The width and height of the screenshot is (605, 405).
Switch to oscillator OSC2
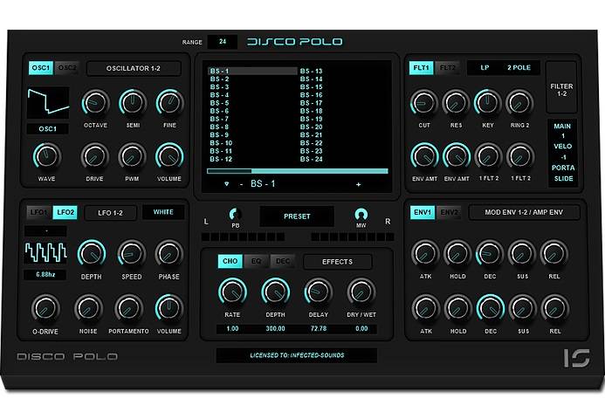(x=67, y=67)
